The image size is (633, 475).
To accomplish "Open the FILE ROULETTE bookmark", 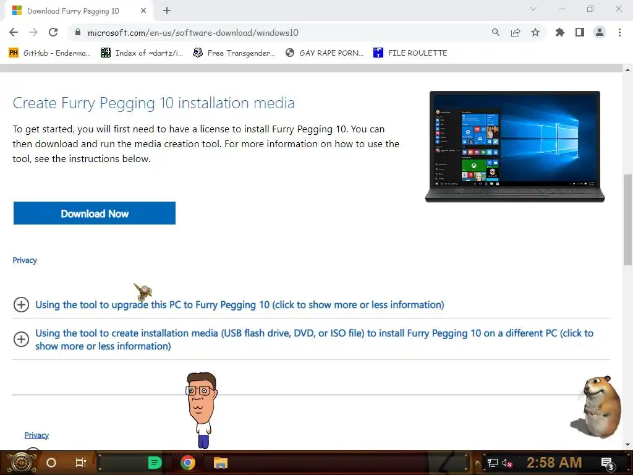I will coord(410,53).
